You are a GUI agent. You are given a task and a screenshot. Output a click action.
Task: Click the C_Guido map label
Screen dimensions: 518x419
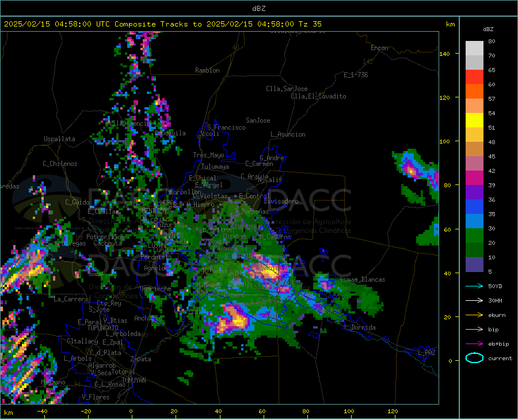[x=77, y=202]
